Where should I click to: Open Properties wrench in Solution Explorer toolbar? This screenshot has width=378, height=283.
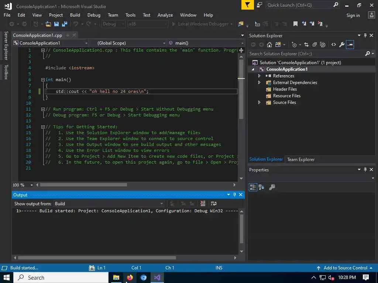(x=342, y=45)
